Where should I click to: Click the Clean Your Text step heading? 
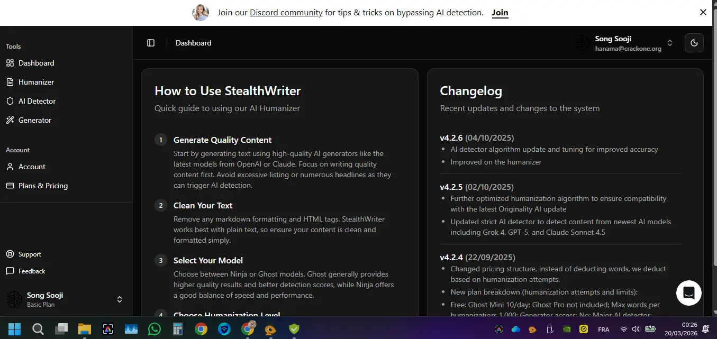(x=203, y=206)
